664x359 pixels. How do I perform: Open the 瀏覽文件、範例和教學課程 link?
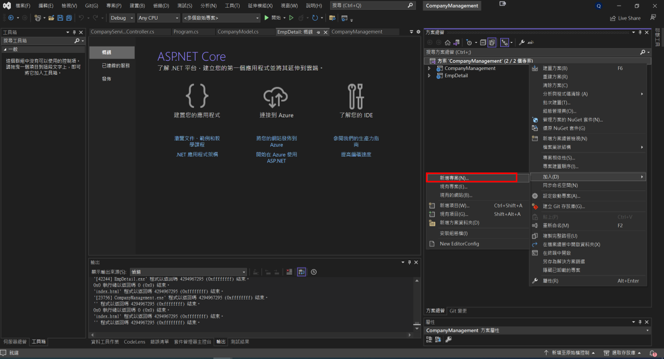pos(197,141)
